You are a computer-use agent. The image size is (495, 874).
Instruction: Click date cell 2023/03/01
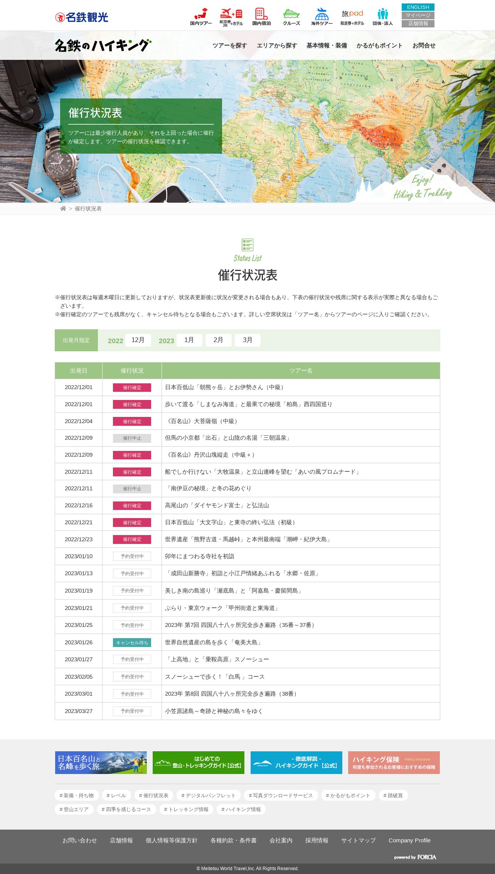click(79, 694)
